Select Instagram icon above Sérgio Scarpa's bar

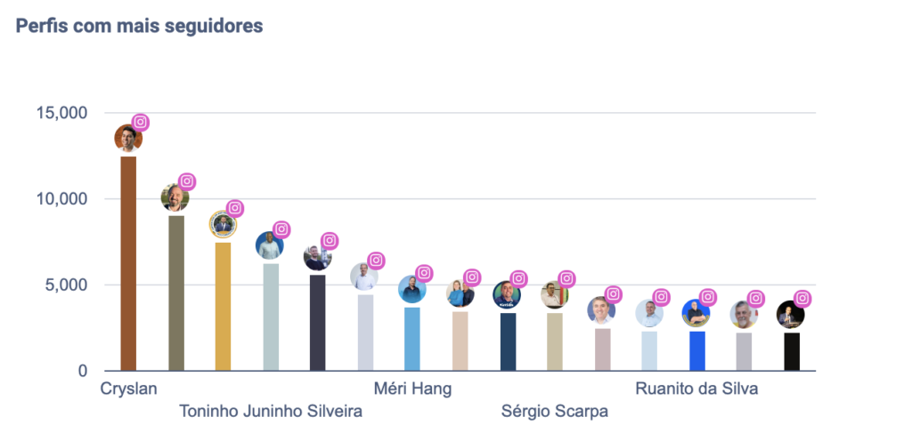coord(566,279)
